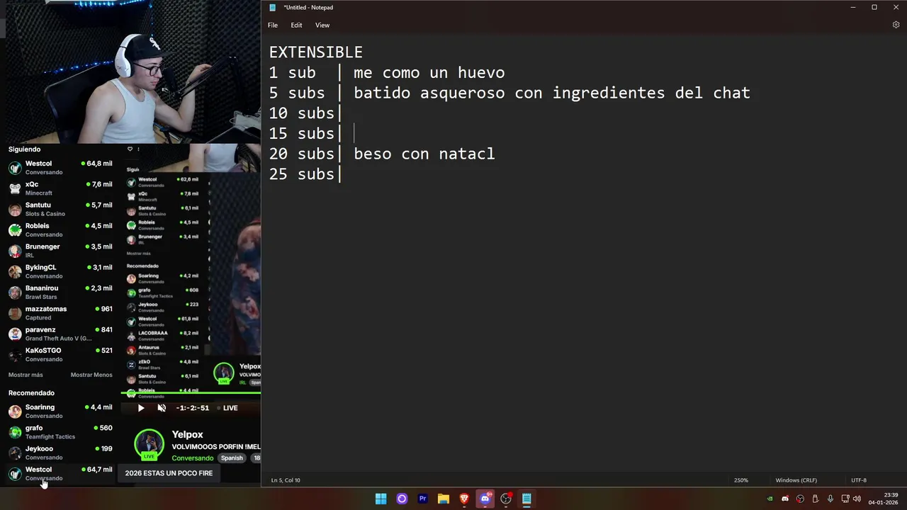Screen dimensions: 907x510
Task: Open the Edit menu in Notepad
Action: 296,25
